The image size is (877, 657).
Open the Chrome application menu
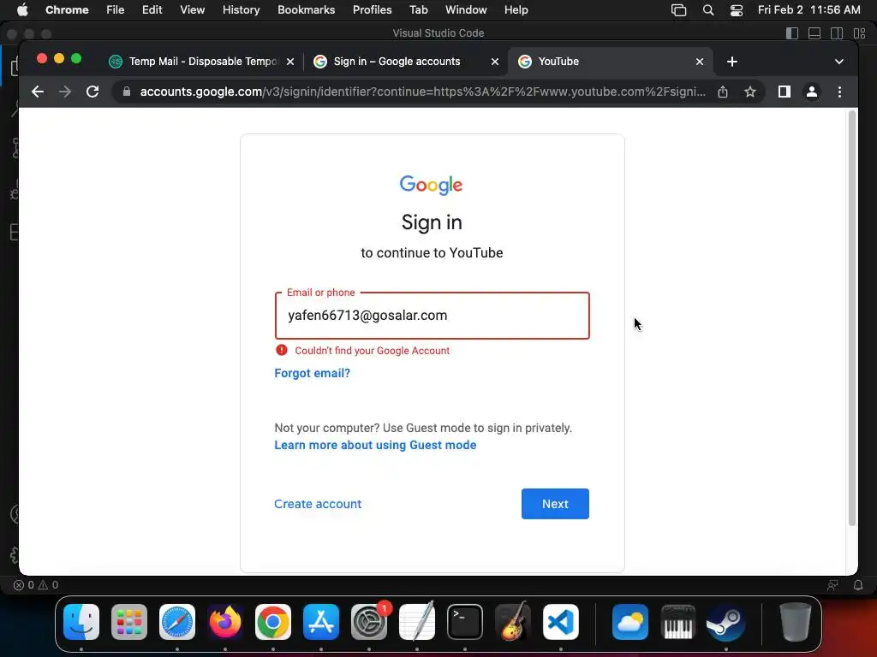67,10
